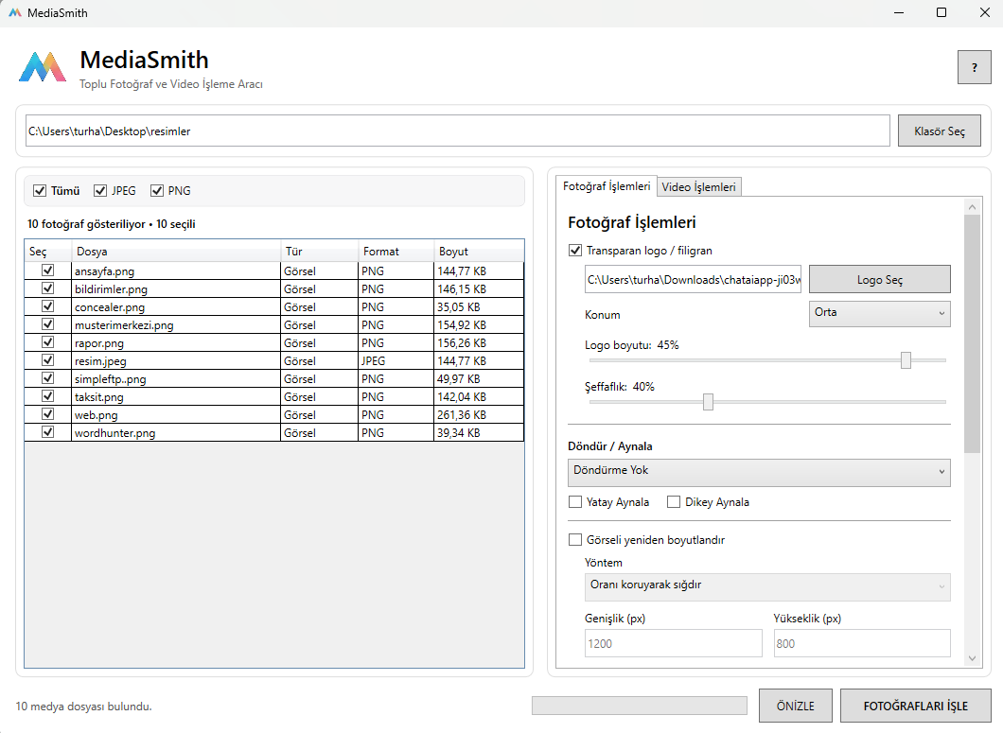
Task: Enable the Yatay Aynala checkbox
Action: click(x=575, y=502)
